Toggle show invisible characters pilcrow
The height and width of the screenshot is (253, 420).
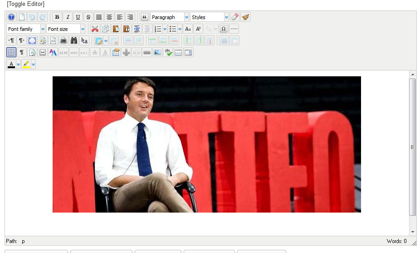[22, 53]
